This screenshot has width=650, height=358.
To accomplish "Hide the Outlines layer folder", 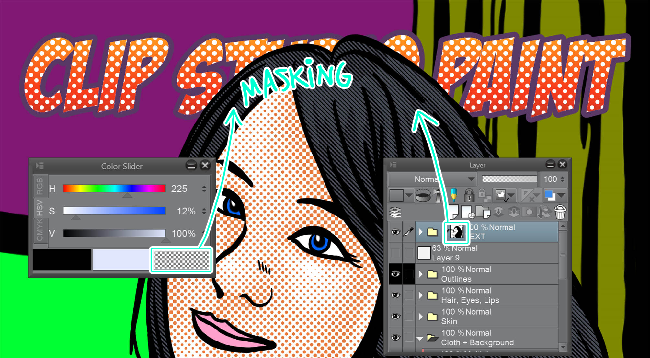I will [395, 274].
